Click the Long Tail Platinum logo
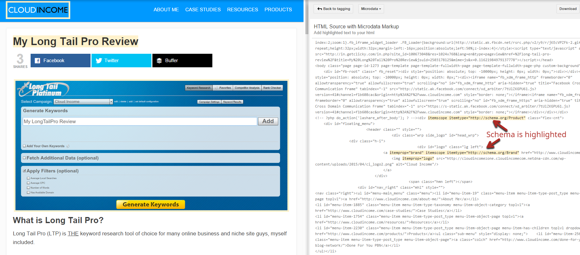580x255 pixels. click(43, 89)
